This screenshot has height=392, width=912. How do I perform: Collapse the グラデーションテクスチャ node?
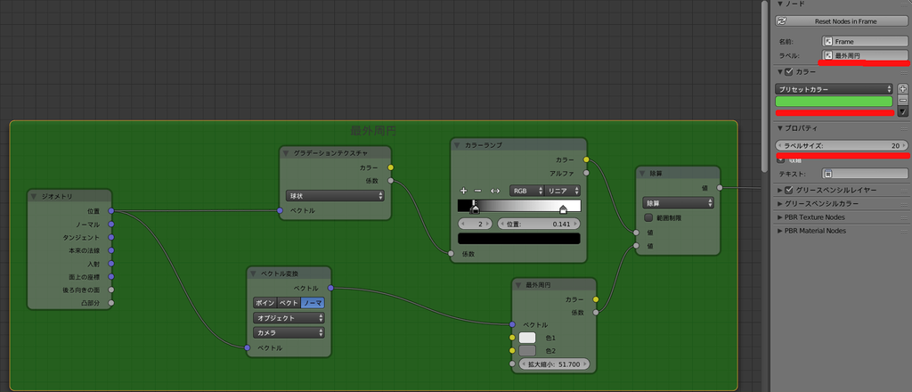pos(286,153)
